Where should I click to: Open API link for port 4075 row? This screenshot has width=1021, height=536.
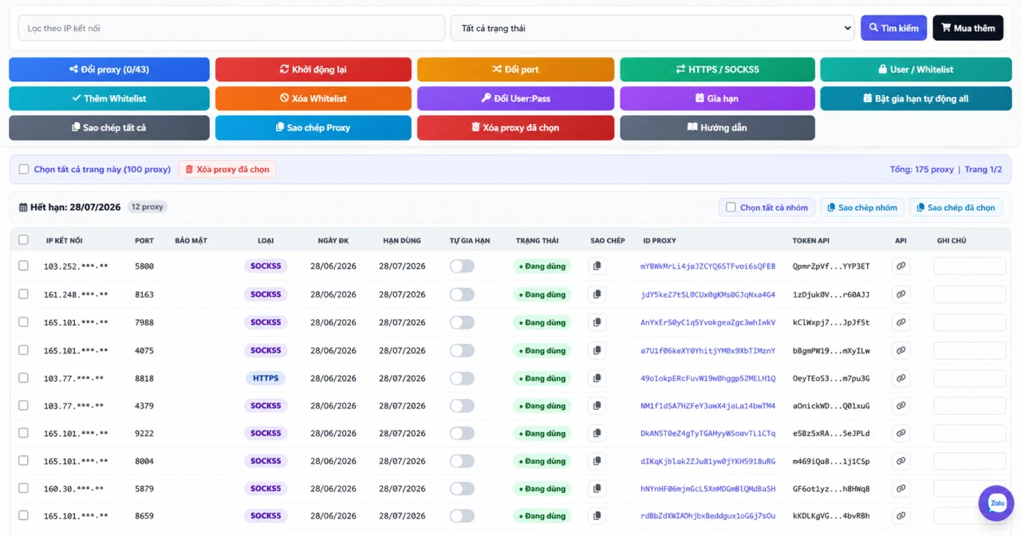tap(901, 350)
